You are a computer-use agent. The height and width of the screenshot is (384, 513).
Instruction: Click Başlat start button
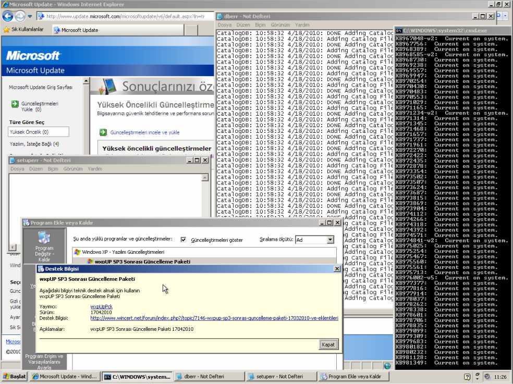tap(14, 377)
